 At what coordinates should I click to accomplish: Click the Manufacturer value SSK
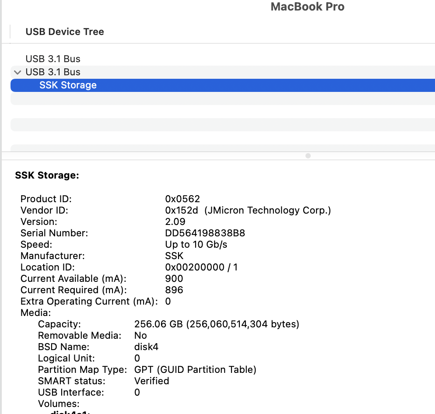pos(175,256)
